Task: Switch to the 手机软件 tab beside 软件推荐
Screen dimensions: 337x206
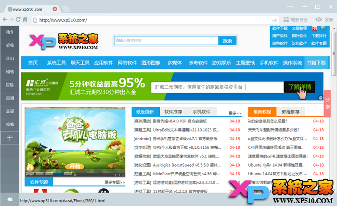Action: pos(201,112)
